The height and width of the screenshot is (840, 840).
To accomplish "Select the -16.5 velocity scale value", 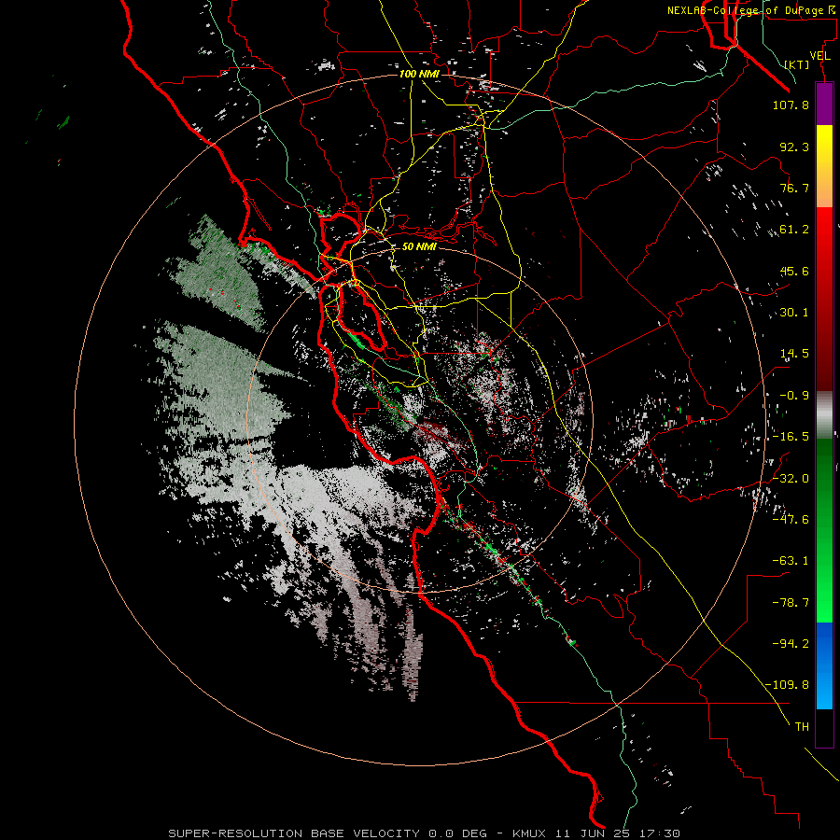I will 791,437.
